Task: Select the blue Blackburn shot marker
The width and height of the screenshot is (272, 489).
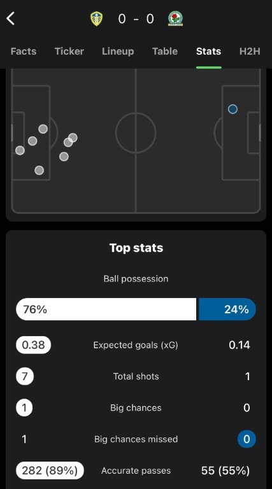Action: tap(233, 109)
